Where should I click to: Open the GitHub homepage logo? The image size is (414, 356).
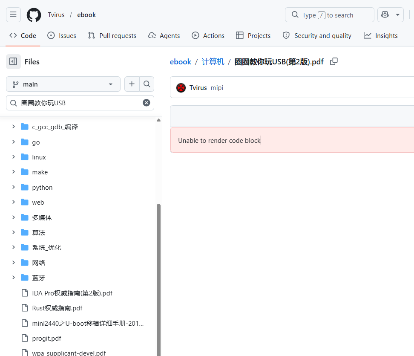[x=34, y=15]
